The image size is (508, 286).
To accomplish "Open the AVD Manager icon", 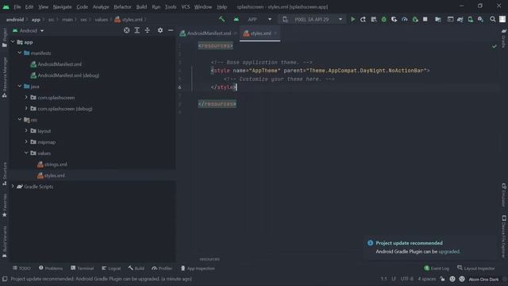I will pos(471,19).
